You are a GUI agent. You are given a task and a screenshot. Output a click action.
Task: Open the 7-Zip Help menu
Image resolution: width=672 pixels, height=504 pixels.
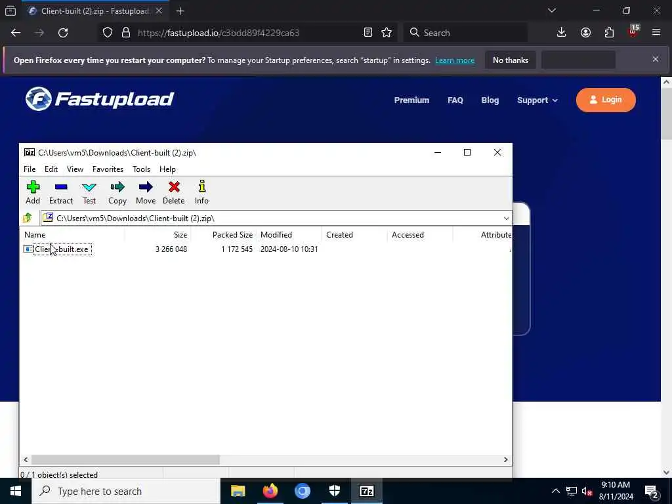167,169
